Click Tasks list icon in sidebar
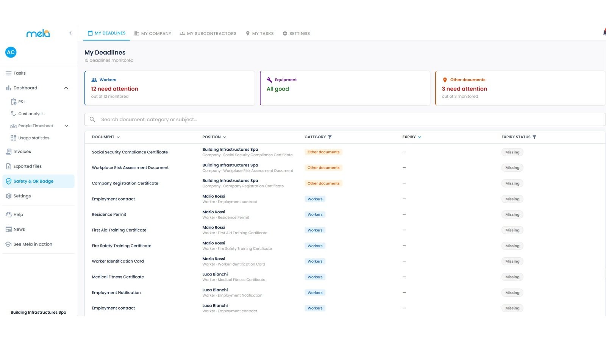The height and width of the screenshot is (341, 606). pos(8,73)
